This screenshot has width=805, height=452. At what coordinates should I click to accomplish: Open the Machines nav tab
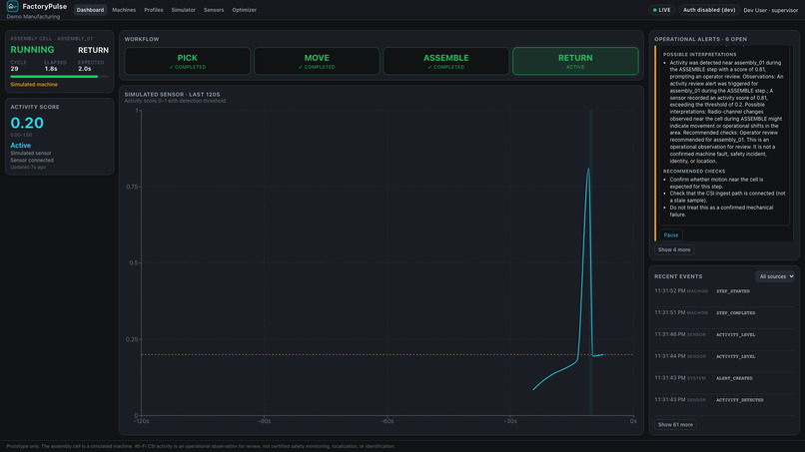pyautogui.click(x=124, y=10)
